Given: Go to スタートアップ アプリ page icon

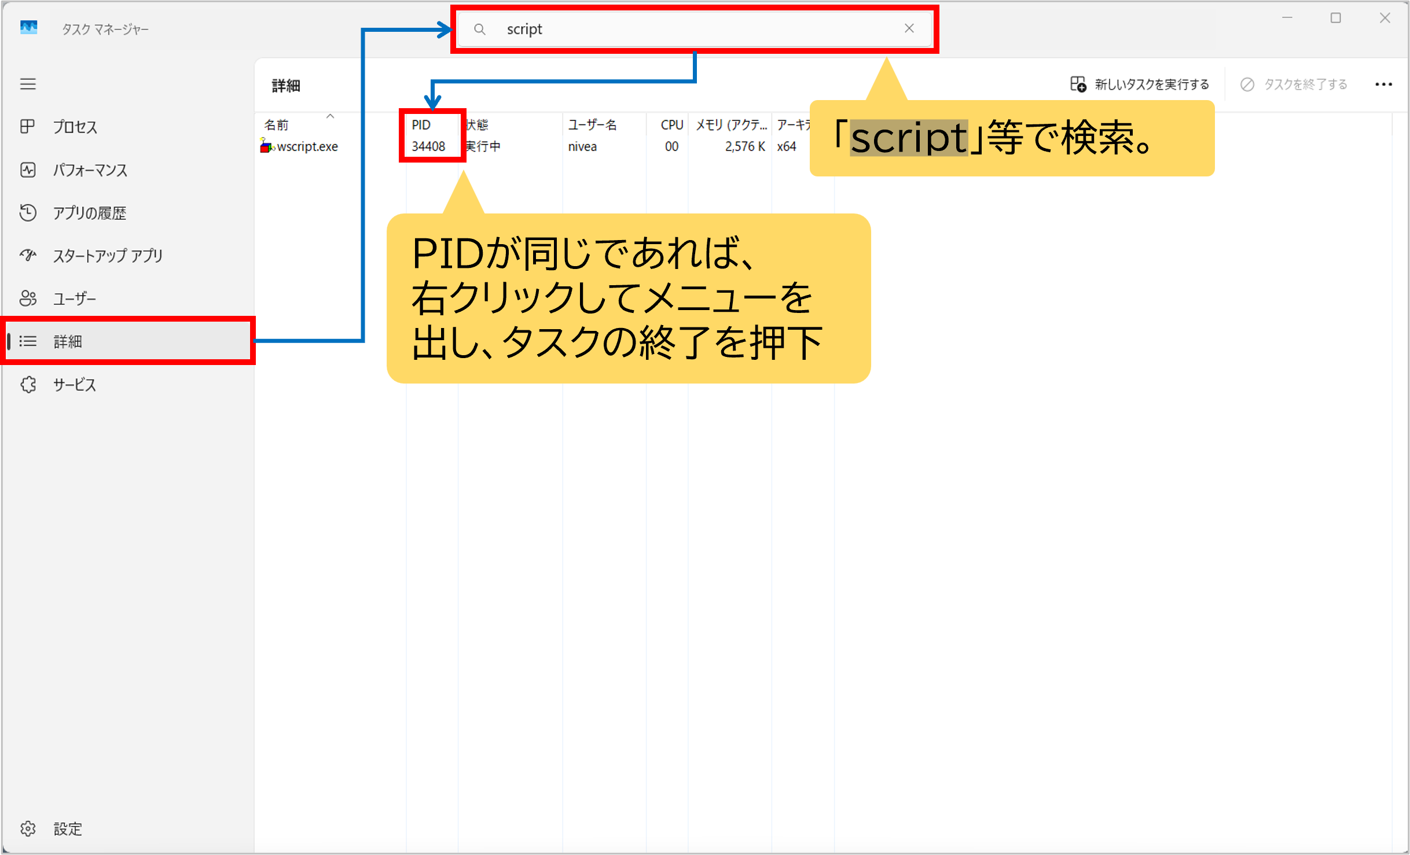Looking at the screenshot, I should tap(28, 255).
